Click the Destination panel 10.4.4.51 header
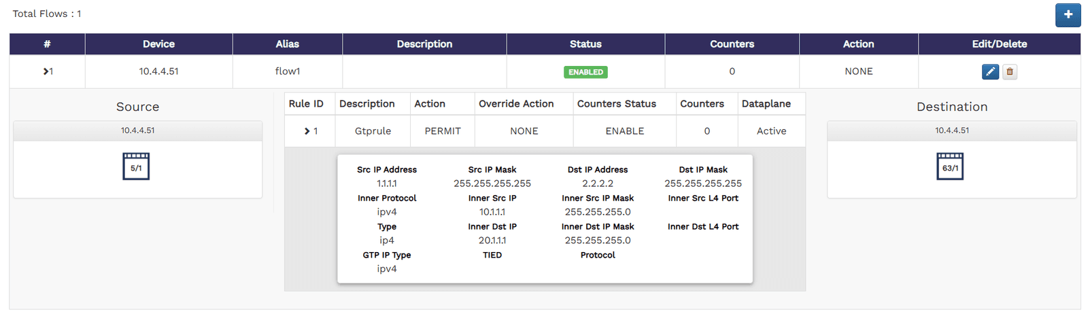The image size is (1088, 318). (x=951, y=130)
